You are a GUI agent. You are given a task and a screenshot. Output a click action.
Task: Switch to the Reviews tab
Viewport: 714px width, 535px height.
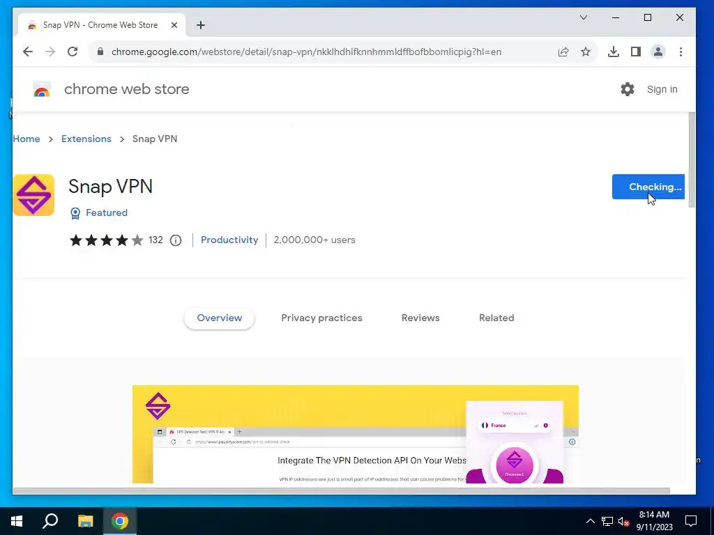(420, 318)
